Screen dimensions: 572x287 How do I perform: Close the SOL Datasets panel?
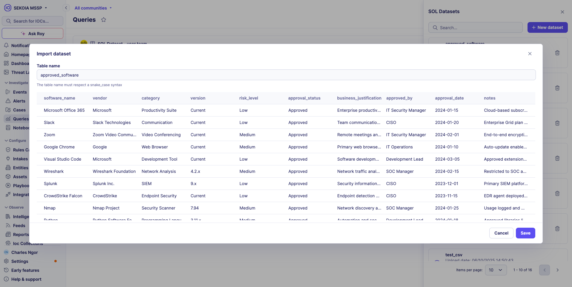562,12
